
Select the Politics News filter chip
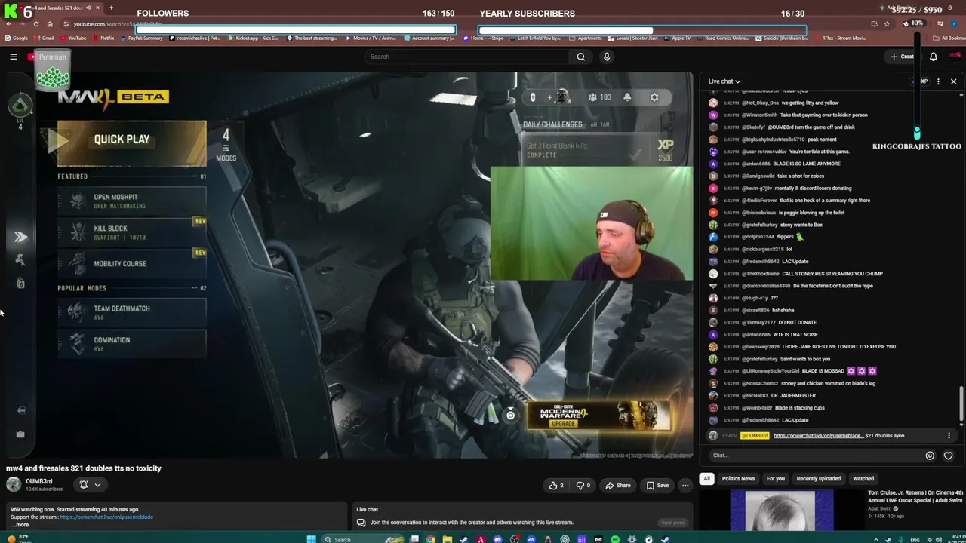click(x=738, y=478)
